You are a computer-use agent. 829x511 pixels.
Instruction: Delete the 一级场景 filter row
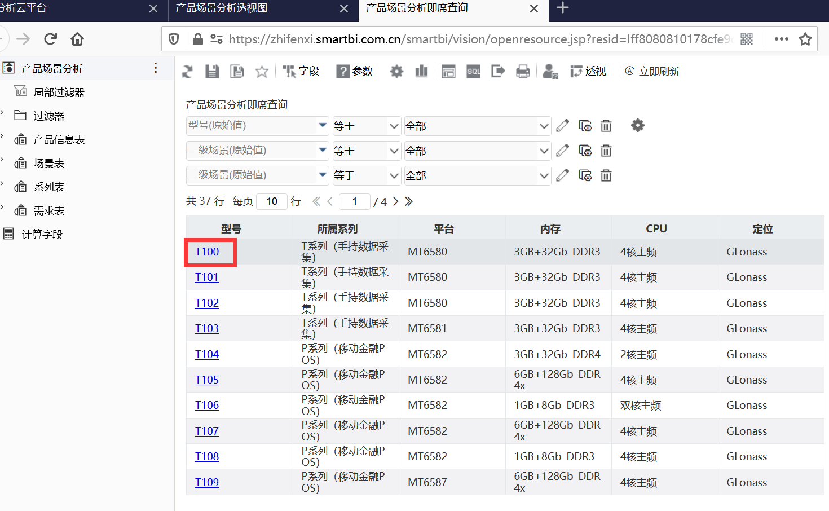pos(606,151)
